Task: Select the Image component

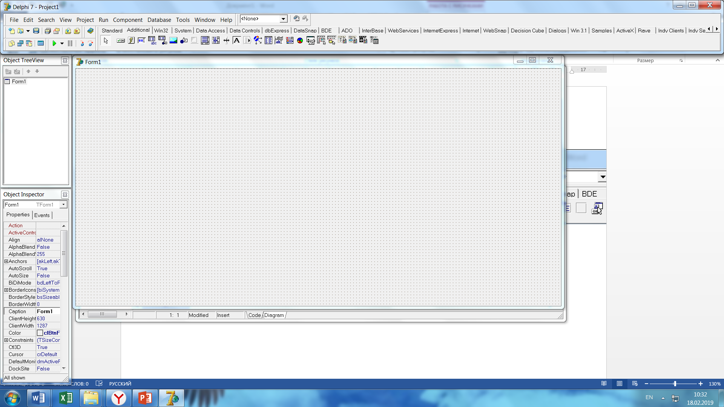Action: click(173, 40)
